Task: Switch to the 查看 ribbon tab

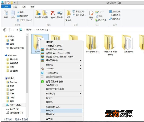Action: 32,7
